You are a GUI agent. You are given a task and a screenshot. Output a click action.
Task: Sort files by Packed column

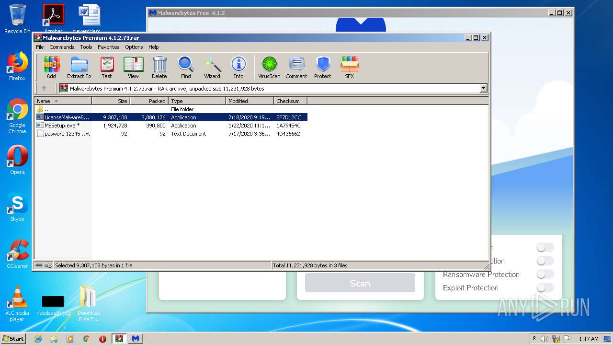[149, 101]
